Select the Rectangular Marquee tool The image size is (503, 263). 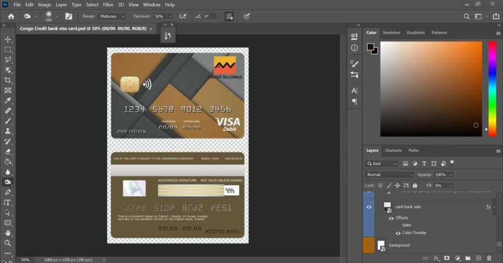point(8,50)
